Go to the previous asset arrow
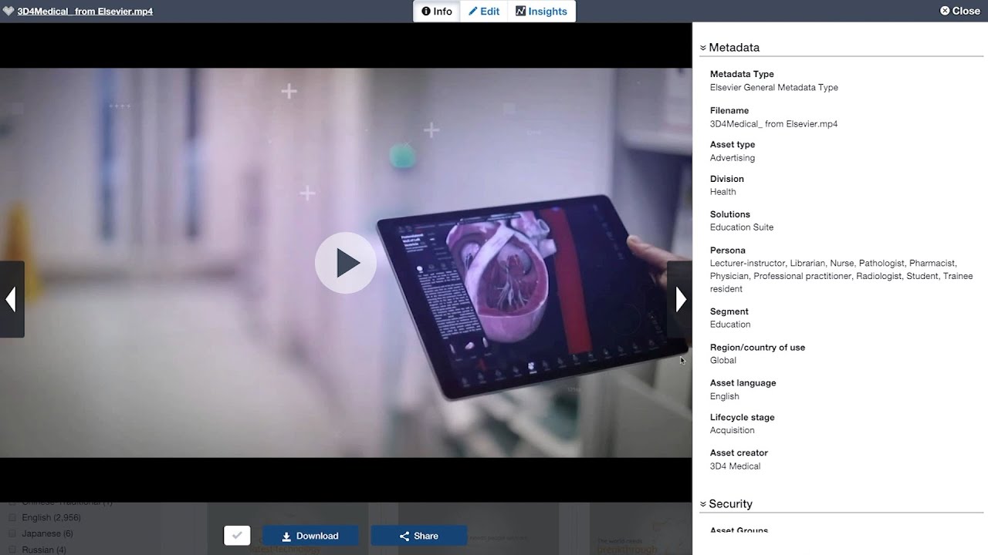The height and width of the screenshot is (555, 988). point(12,299)
